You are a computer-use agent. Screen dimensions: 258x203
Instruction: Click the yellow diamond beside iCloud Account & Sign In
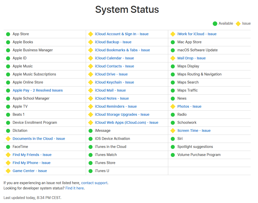[x=91, y=34]
